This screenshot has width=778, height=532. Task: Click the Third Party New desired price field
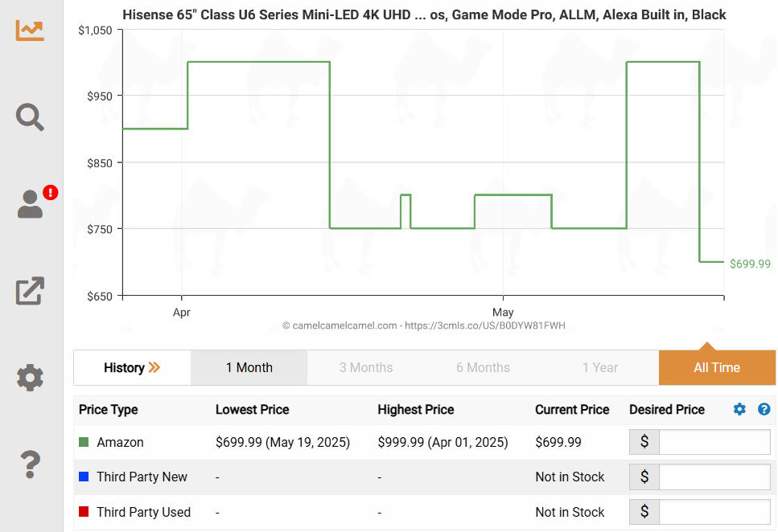(714, 477)
